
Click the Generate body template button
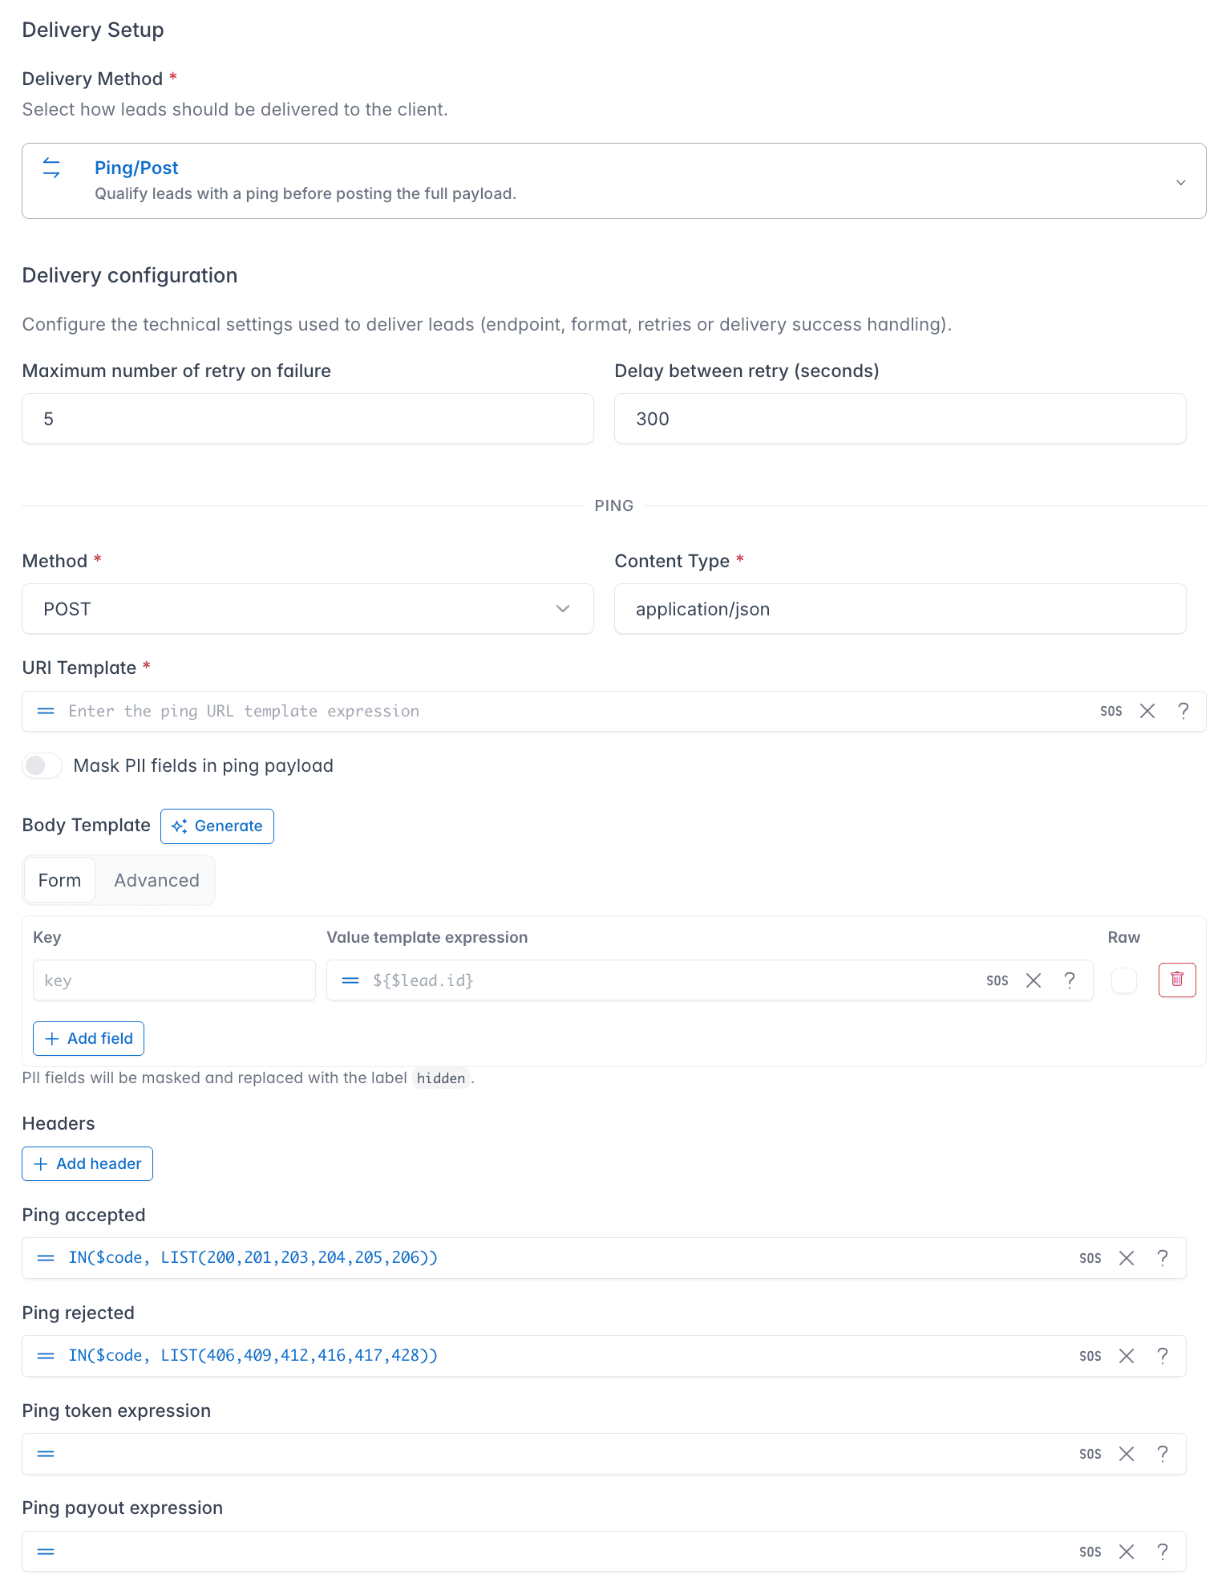tap(217, 826)
